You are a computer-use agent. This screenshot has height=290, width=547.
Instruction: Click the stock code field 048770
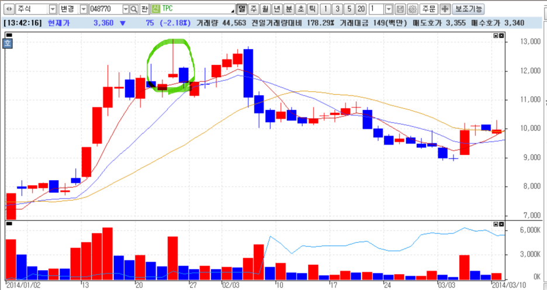[105, 9]
